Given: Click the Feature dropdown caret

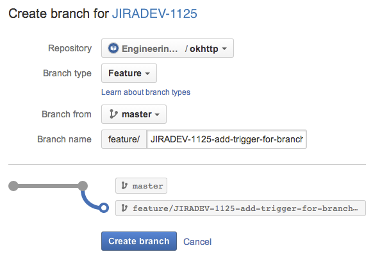Looking at the screenshot, I should coord(147,74).
